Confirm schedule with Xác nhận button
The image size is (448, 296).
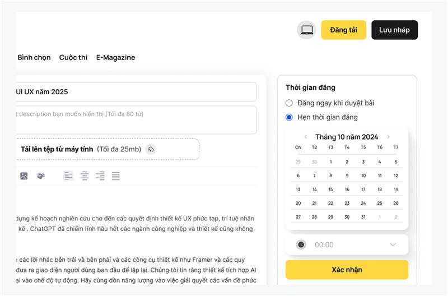pos(347,270)
